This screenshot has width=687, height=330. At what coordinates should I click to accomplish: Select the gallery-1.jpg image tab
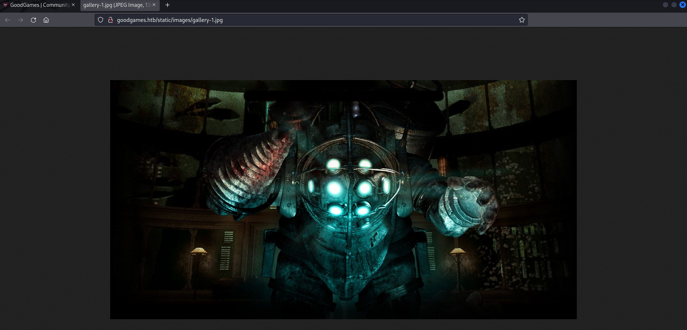point(116,5)
